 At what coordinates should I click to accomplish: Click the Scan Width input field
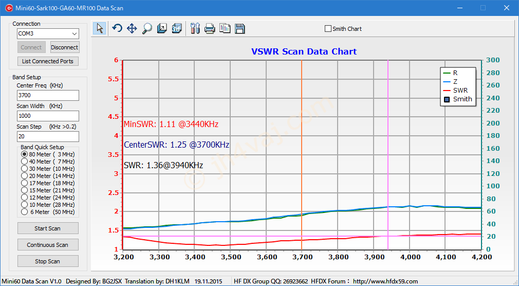[x=48, y=116]
